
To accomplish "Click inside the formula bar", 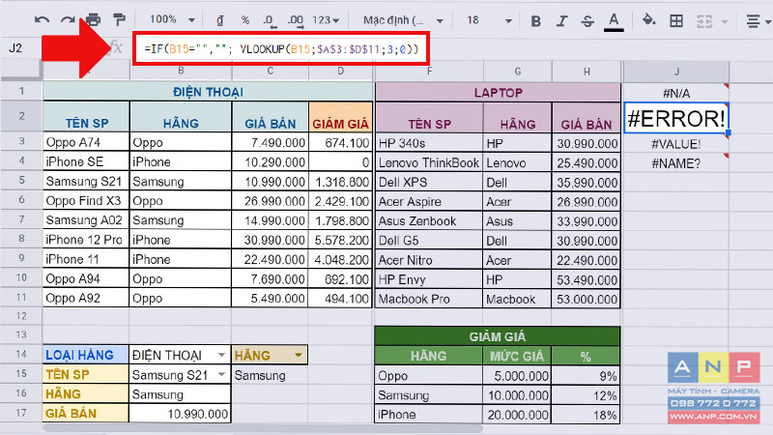I will tap(281, 49).
